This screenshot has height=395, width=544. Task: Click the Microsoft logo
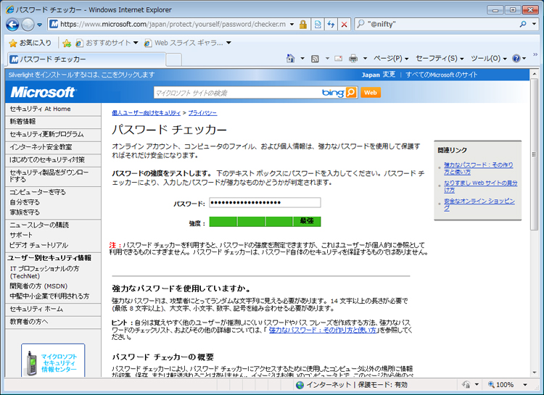pos(43,92)
